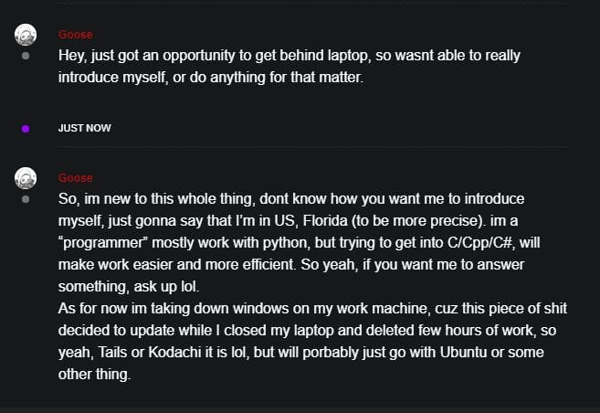This screenshot has height=413, width=600.
Task: Click the purple dot beside JUST NOW
Action: 26,128
